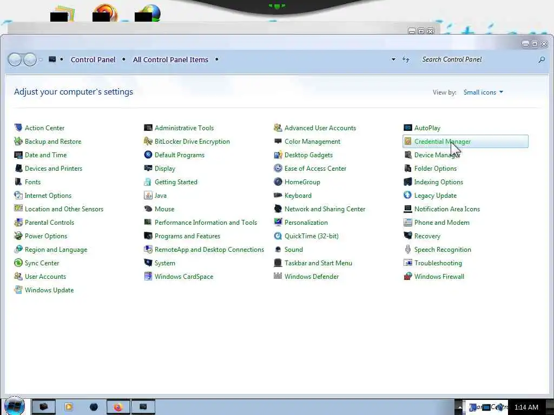Click the Windows Update icon

click(x=18, y=290)
